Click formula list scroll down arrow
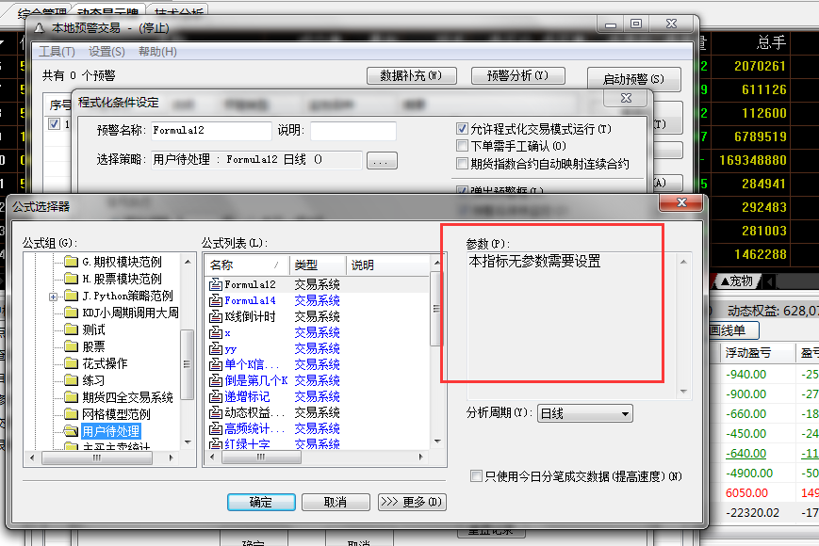819x546 pixels. pos(437,442)
